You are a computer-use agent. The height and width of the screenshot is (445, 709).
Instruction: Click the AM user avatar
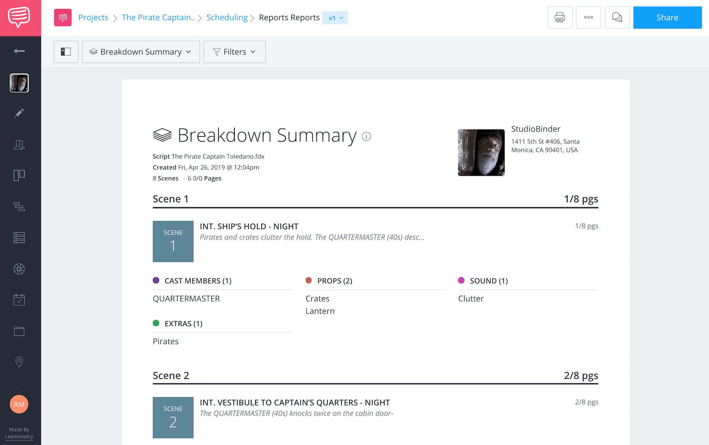(19, 404)
